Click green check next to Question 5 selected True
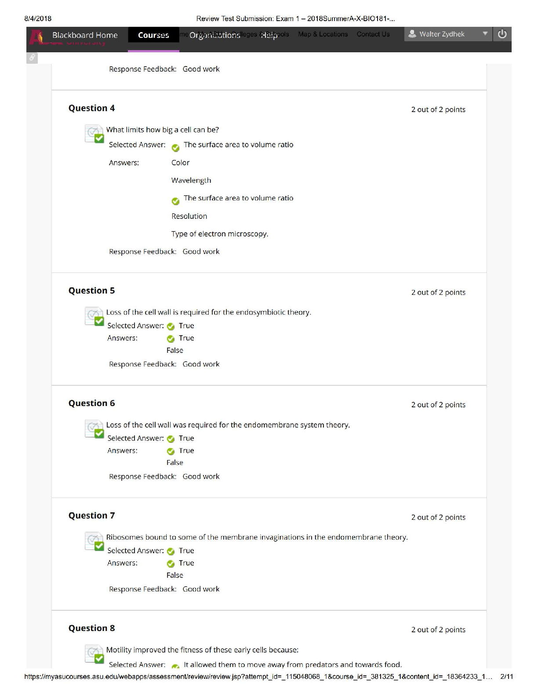 tap(171, 326)
